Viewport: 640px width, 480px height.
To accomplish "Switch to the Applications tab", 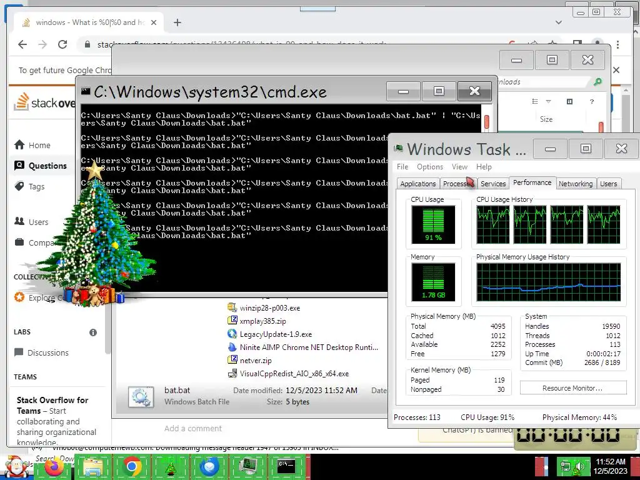I will pyautogui.click(x=418, y=184).
